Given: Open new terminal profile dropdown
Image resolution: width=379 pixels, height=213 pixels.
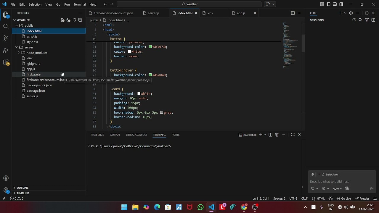Looking at the screenshot, I should coord(265,135).
